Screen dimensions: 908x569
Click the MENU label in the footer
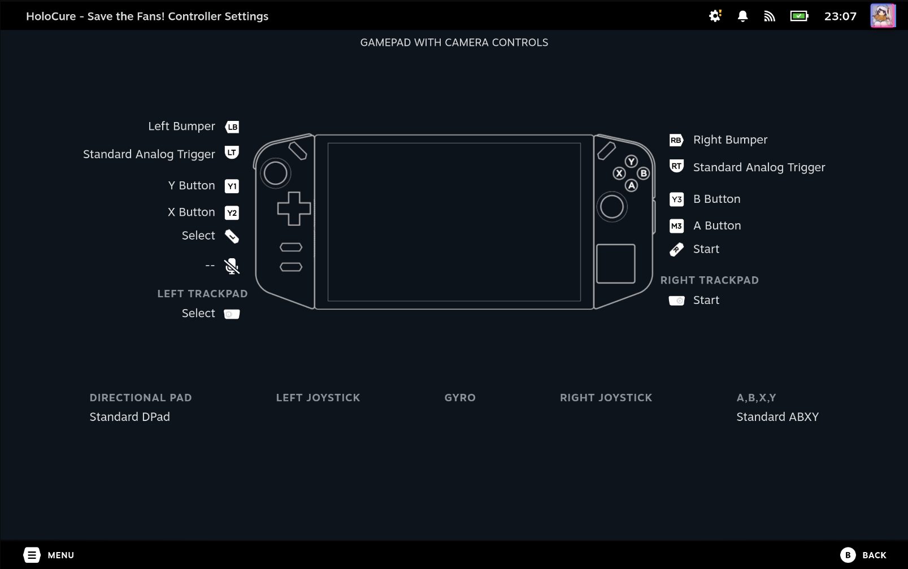(x=61, y=555)
